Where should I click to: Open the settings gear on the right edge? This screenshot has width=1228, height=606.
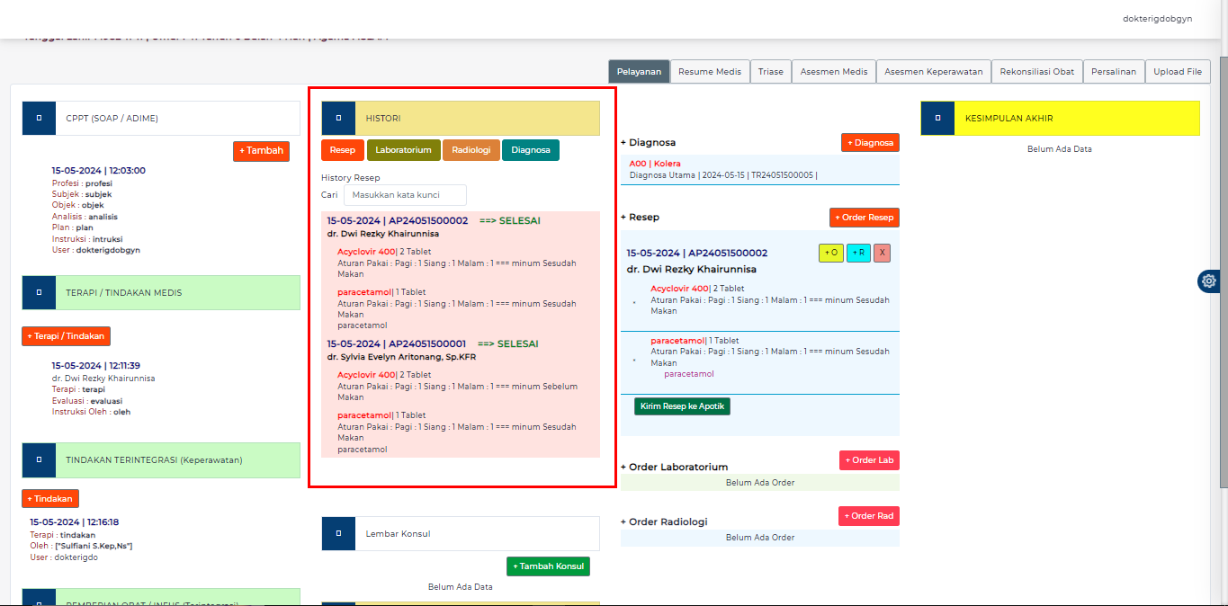pyautogui.click(x=1208, y=281)
